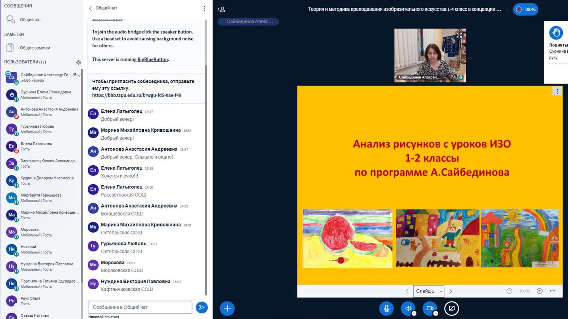Toggle the users list panel icon
The height and width of the screenshot is (319, 568).
pyautogui.click(x=222, y=9)
